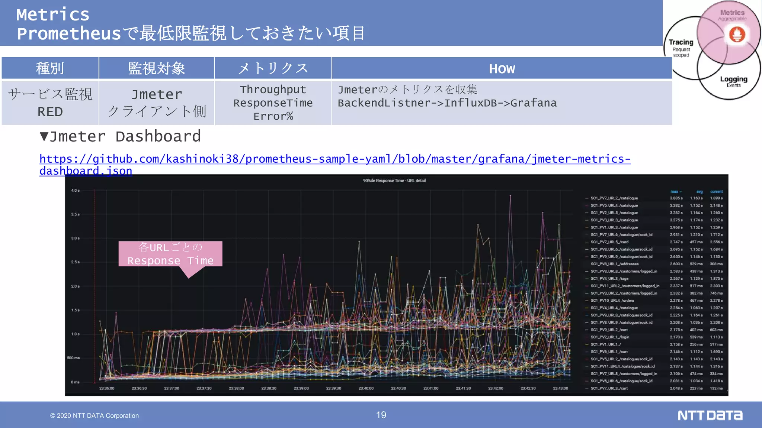Sort legend by max column
This screenshot has width=762, height=428.
click(676, 192)
